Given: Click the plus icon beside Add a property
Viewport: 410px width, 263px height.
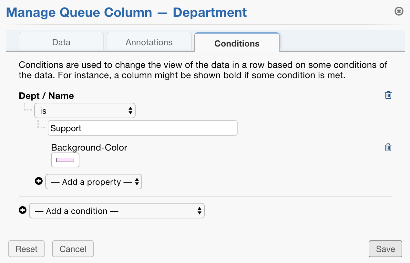Looking at the screenshot, I should (39, 181).
